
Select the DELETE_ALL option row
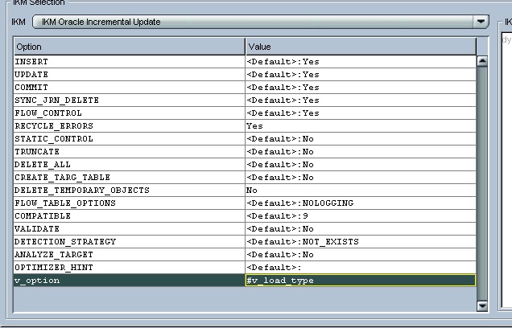point(130,165)
